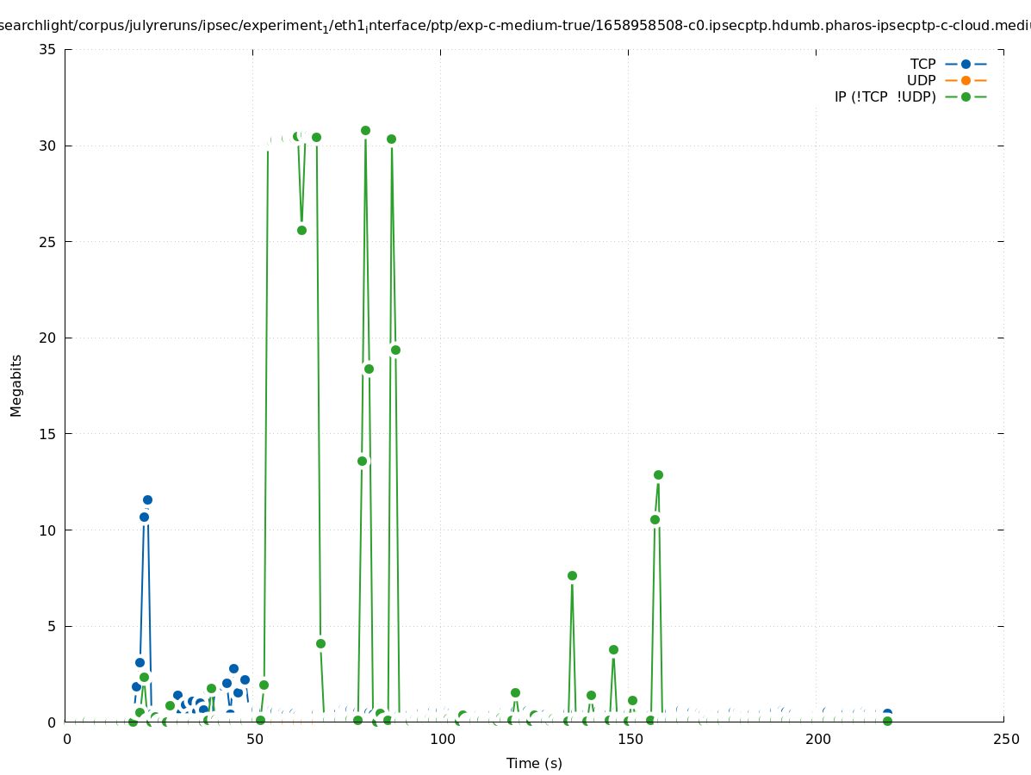Click the IP (!TCP !UDP) green legend marker
The height and width of the screenshot is (775, 1031).
point(966,96)
